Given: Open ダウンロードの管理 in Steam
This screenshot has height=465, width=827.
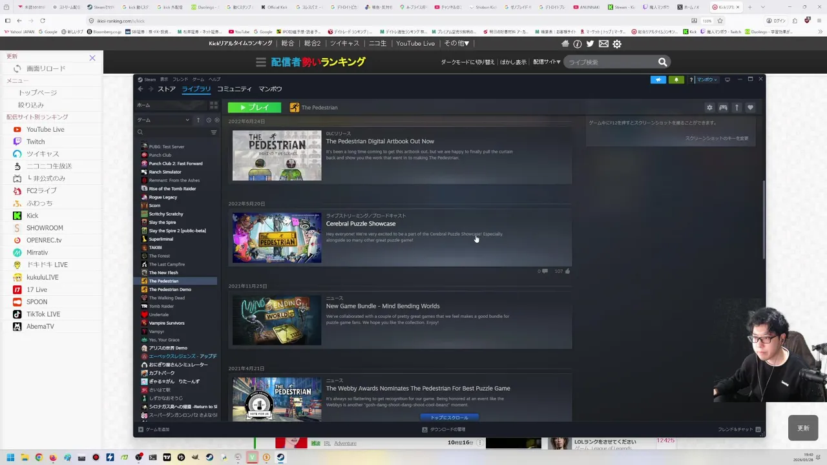Looking at the screenshot, I should click(444, 429).
